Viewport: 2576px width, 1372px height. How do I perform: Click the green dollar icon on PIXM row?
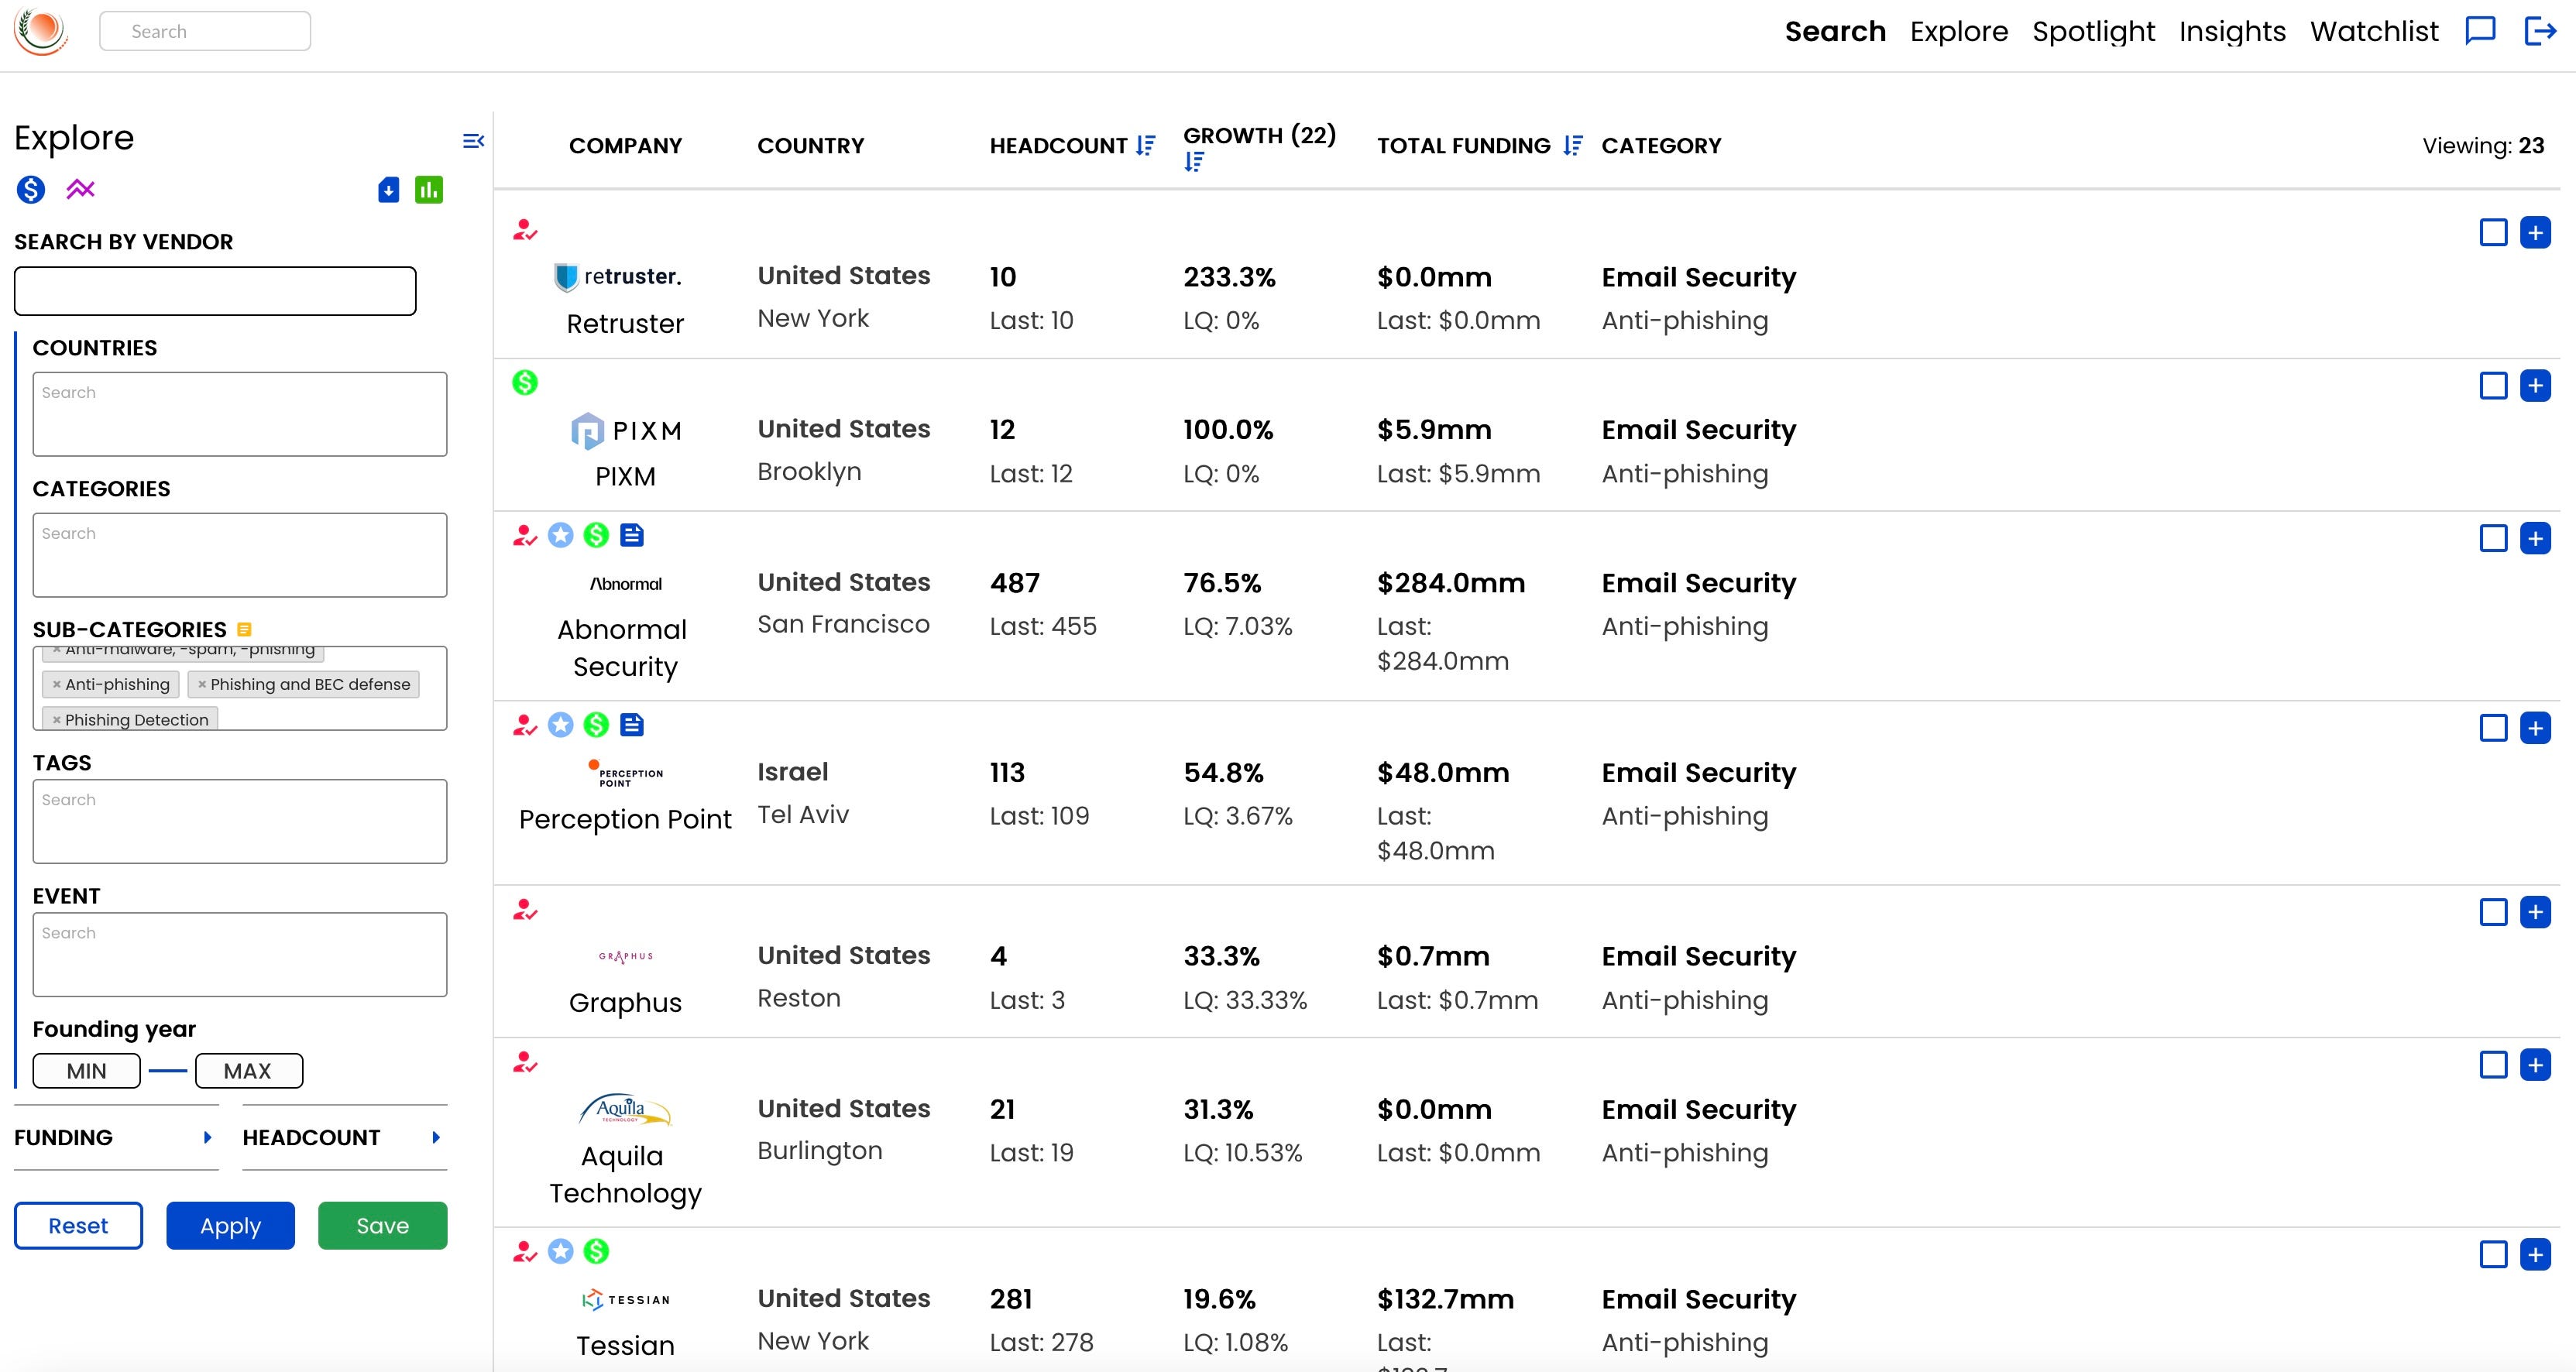(x=525, y=382)
